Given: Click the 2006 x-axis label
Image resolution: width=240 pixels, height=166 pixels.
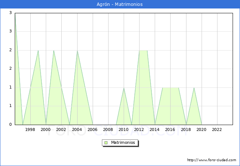Looking at the screenshot, I should click(93, 129).
